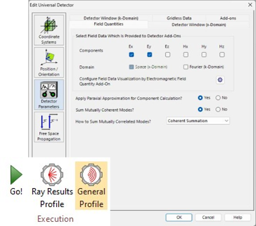The height and width of the screenshot is (226, 256).
Task: Enable the Hx component checkbox
Action: [x=186, y=54]
